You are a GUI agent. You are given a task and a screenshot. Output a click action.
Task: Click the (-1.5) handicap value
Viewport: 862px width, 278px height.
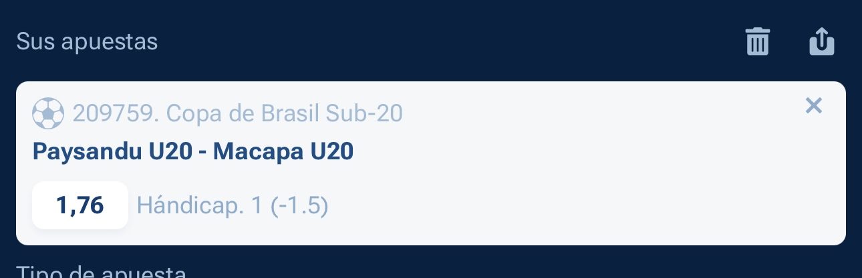pos(299,206)
